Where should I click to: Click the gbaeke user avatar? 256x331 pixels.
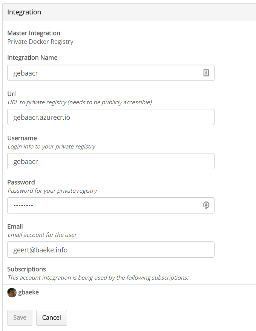tap(12, 292)
